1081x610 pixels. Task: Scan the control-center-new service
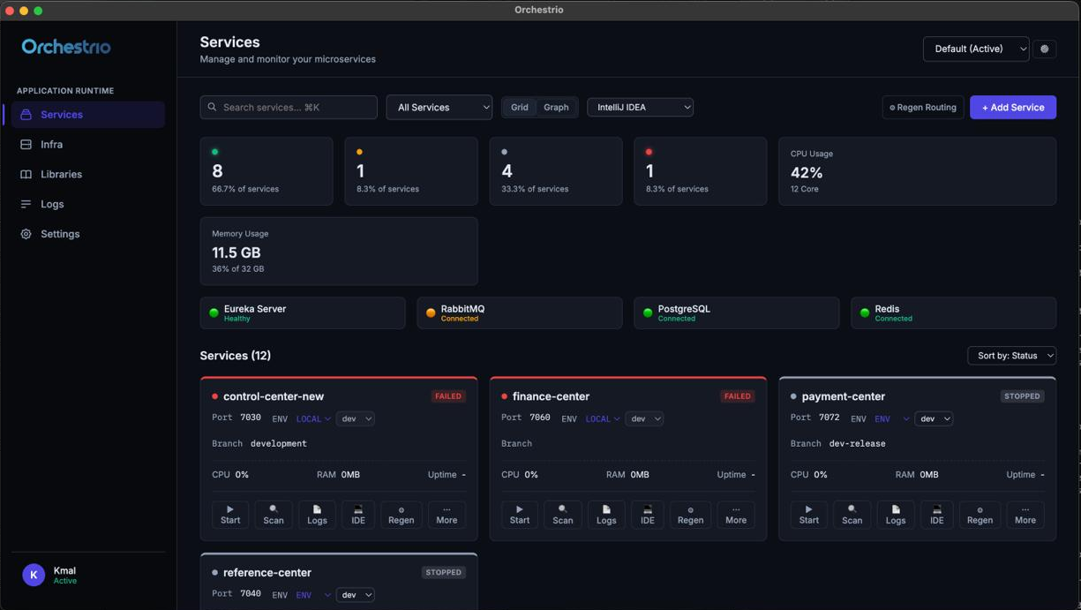(274, 515)
